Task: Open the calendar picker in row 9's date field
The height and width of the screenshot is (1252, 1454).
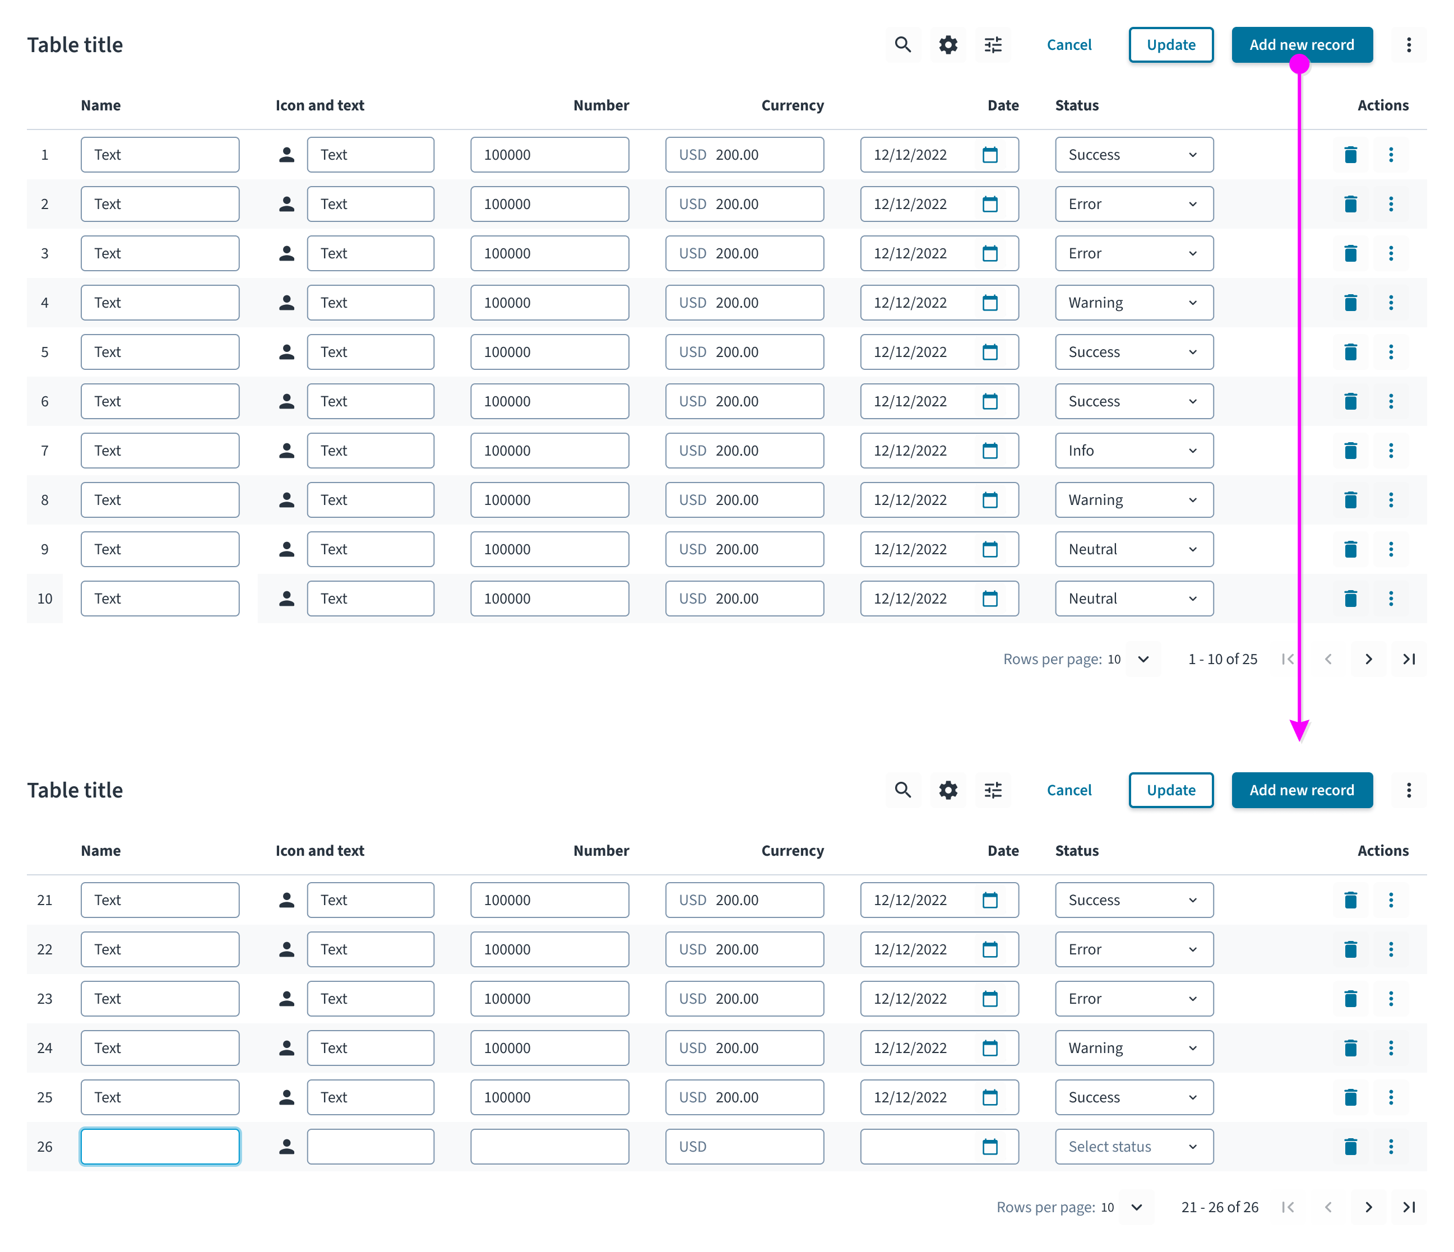Action: (989, 550)
